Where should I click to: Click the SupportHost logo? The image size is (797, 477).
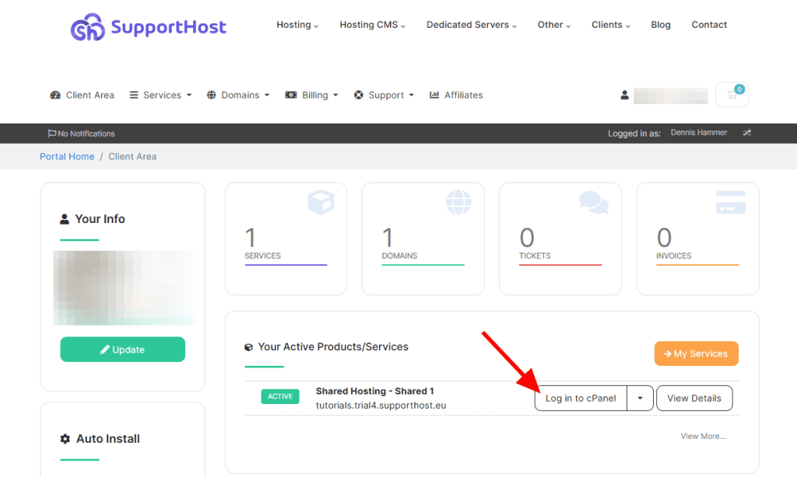tap(148, 28)
